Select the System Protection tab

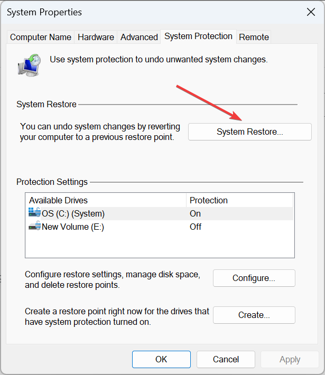[x=198, y=36]
